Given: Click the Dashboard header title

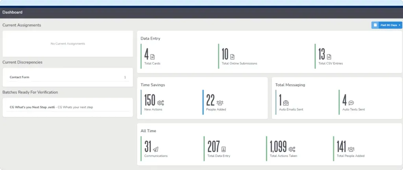Looking at the screenshot, I should [13, 12].
